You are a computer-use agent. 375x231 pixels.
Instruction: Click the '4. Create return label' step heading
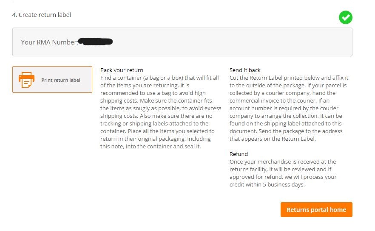(x=42, y=15)
